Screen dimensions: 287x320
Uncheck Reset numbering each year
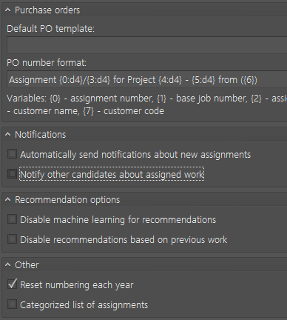pos(12,284)
